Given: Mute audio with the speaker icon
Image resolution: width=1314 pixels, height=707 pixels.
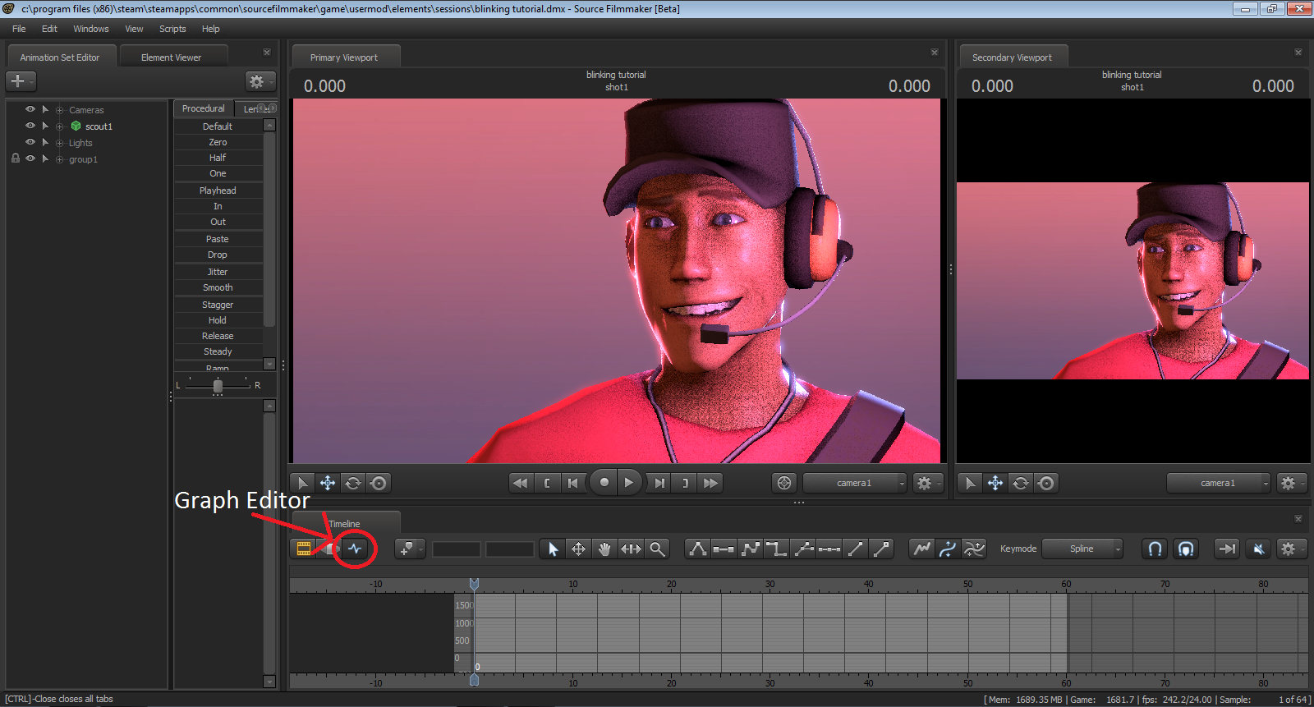Looking at the screenshot, I should click(1257, 549).
